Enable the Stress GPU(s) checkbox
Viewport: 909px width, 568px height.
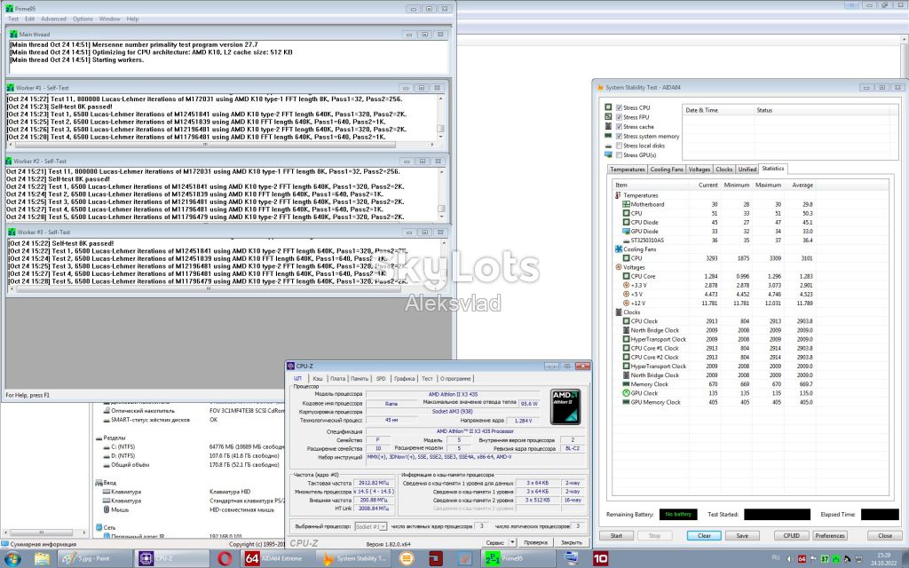coord(619,154)
